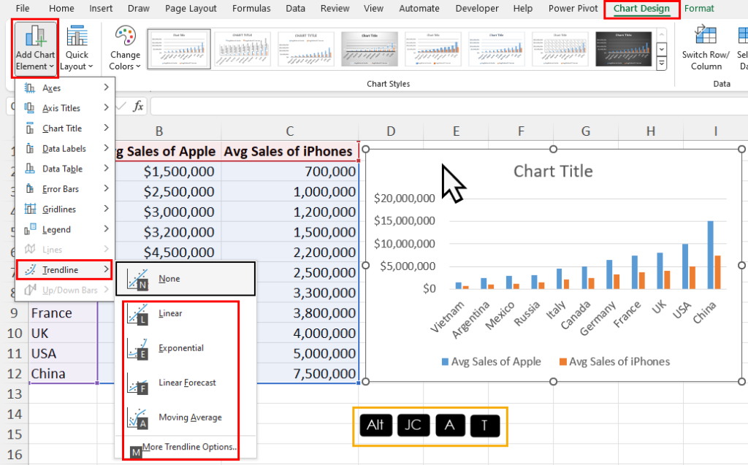Select the gray gradient chart style thumbnail
The image size is (748, 465).
[369, 49]
